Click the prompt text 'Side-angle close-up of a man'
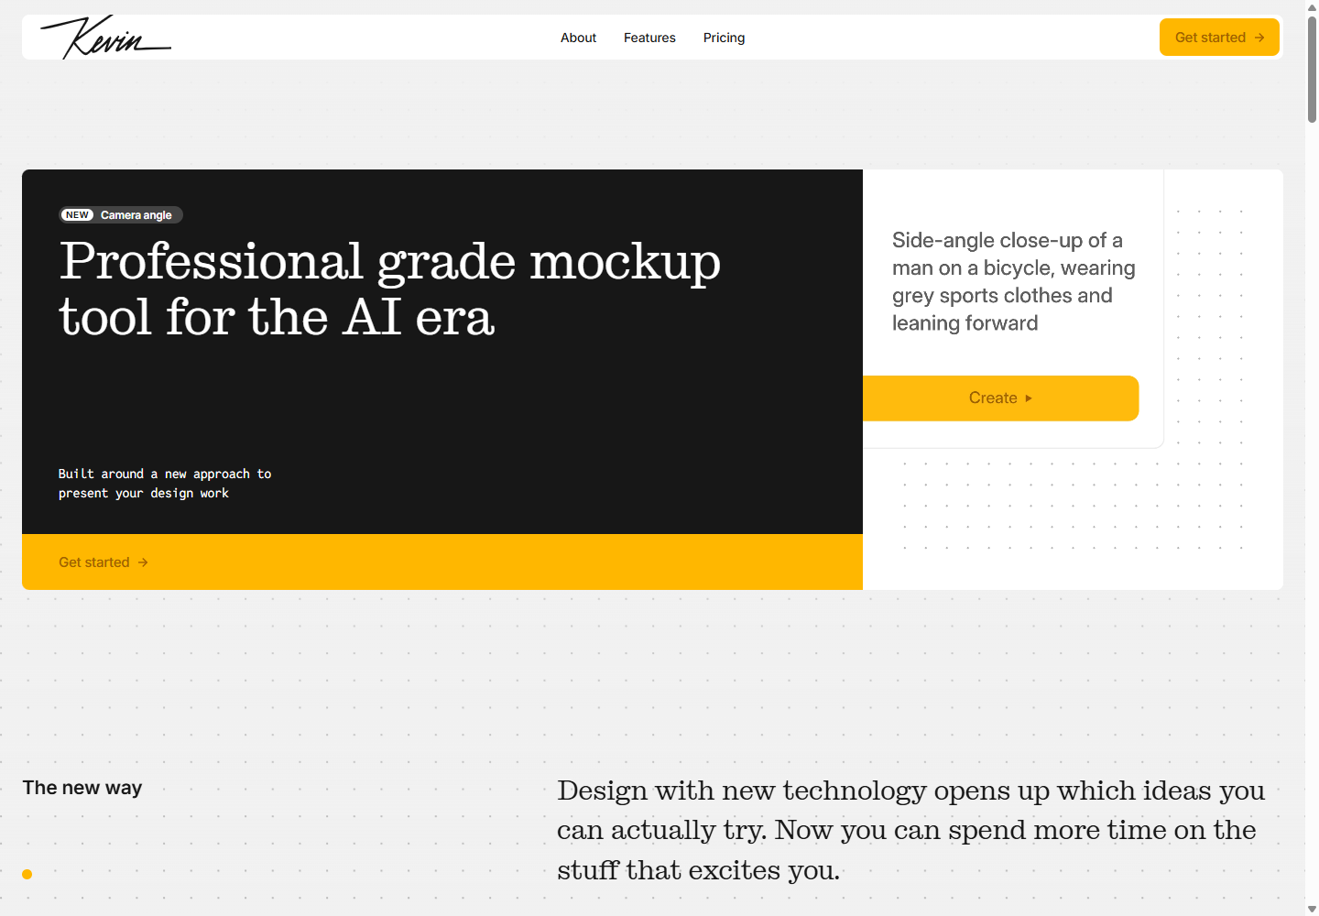This screenshot has height=916, width=1319. [1014, 281]
